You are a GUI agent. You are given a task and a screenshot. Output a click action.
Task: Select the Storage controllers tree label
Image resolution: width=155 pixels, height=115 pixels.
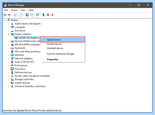[24, 79]
